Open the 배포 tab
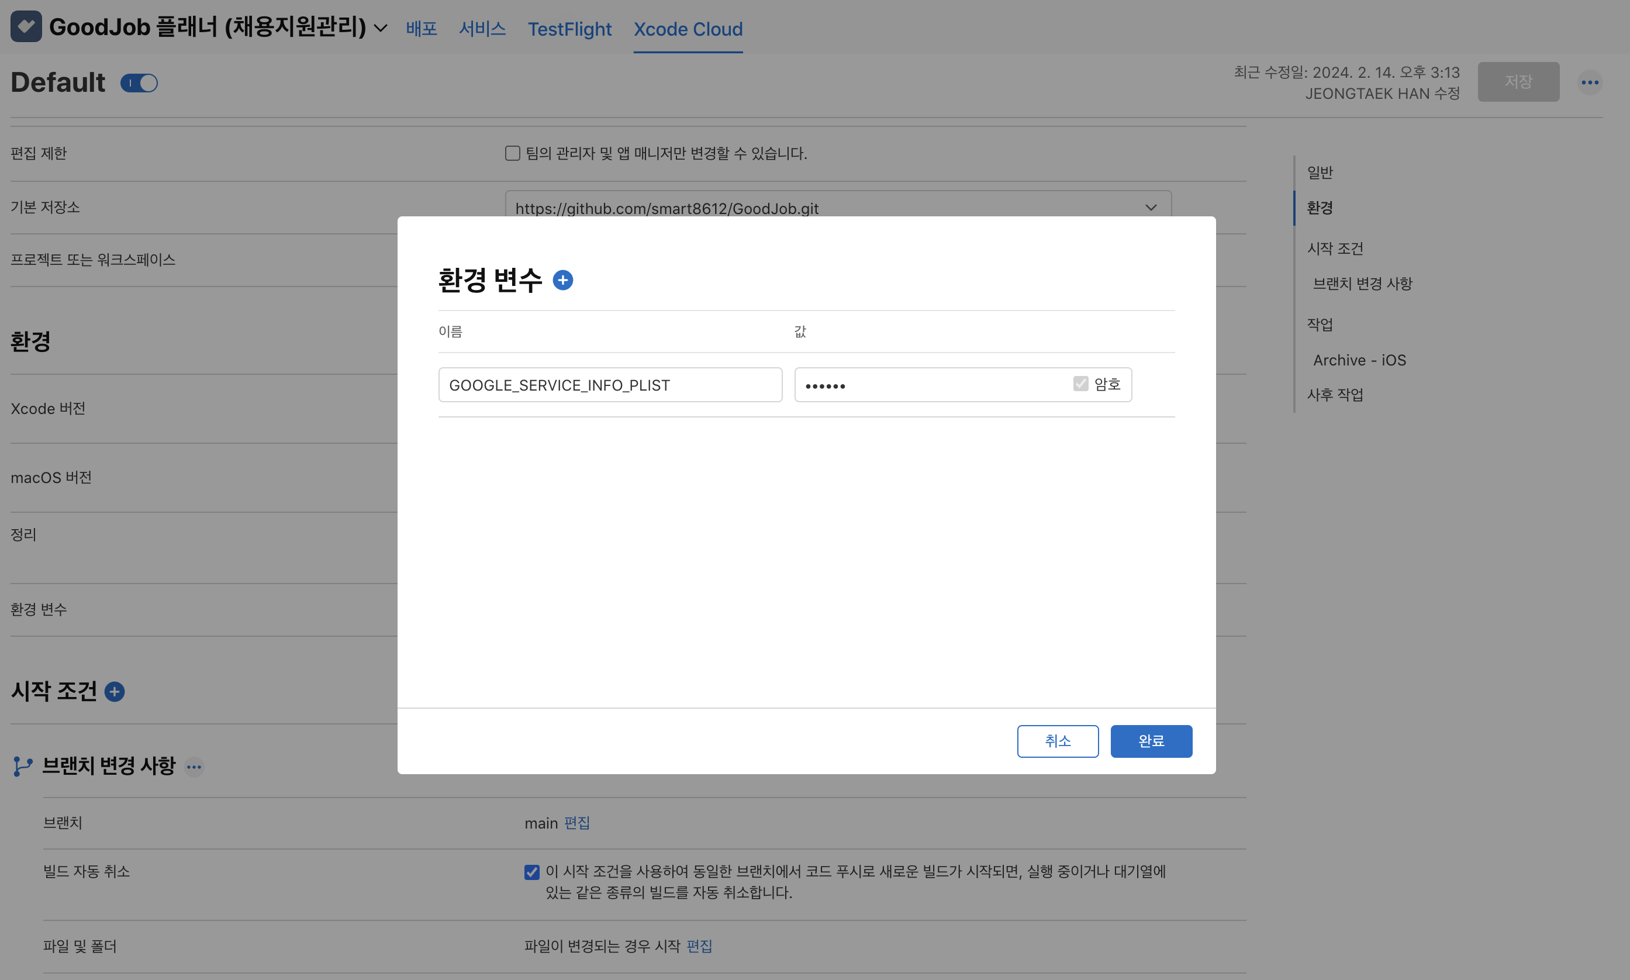 [421, 29]
